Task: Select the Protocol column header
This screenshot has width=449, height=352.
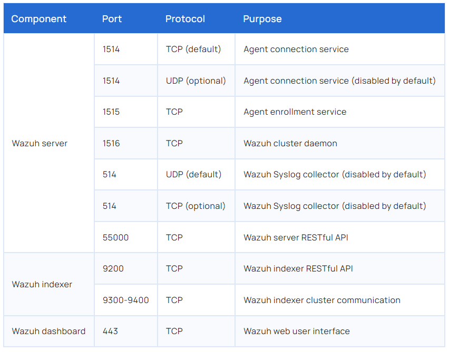Action: pyautogui.click(x=185, y=19)
